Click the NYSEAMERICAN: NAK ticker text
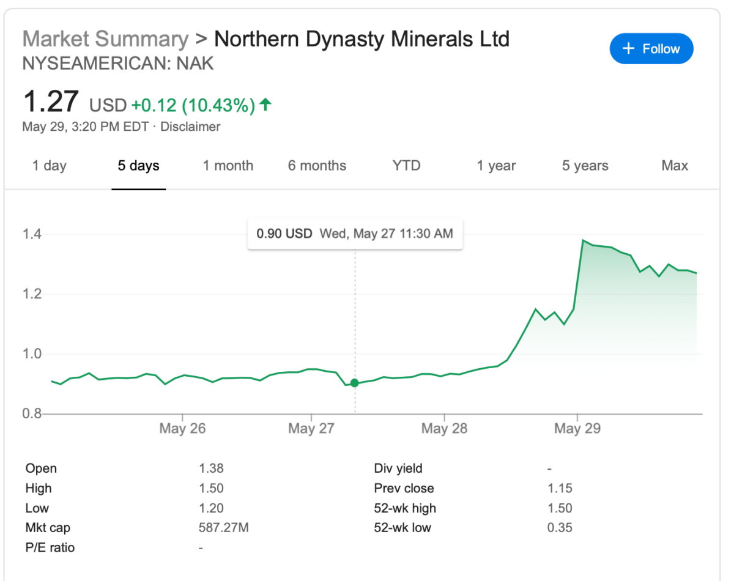734x581 pixels. coord(118,64)
